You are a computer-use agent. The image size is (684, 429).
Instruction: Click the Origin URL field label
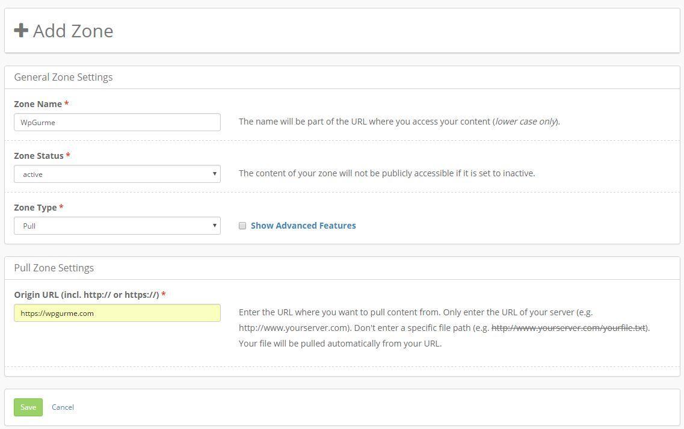coord(86,295)
